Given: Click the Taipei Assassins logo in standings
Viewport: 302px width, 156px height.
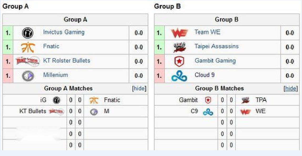Looking at the screenshot, I should tap(179, 48).
